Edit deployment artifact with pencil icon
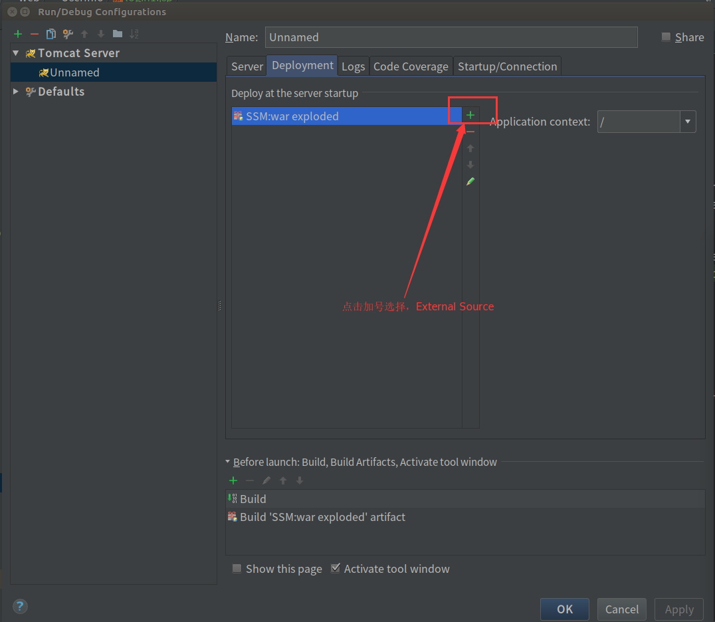 pyautogui.click(x=470, y=181)
